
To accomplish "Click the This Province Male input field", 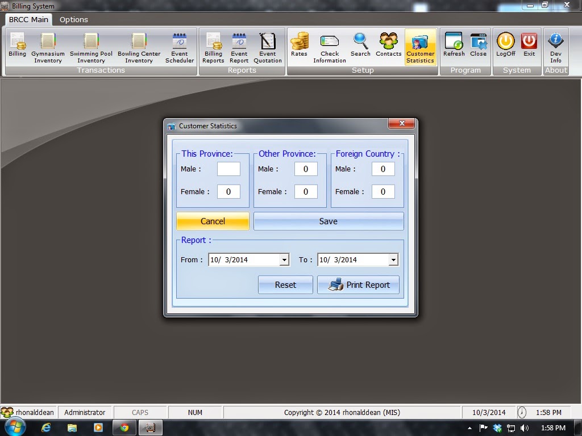I will [x=228, y=169].
